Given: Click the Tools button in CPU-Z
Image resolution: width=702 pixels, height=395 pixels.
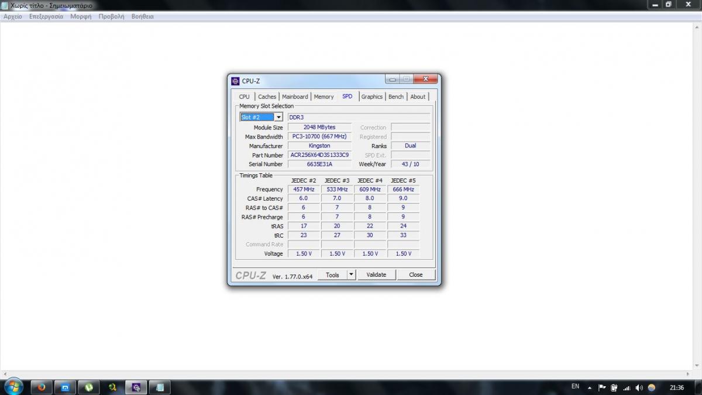Looking at the screenshot, I should point(332,274).
